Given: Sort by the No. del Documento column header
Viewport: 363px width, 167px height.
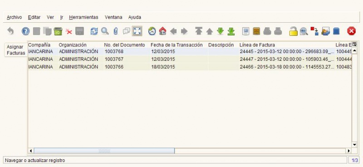Looking at the screenshot, I should coord(124,45).
